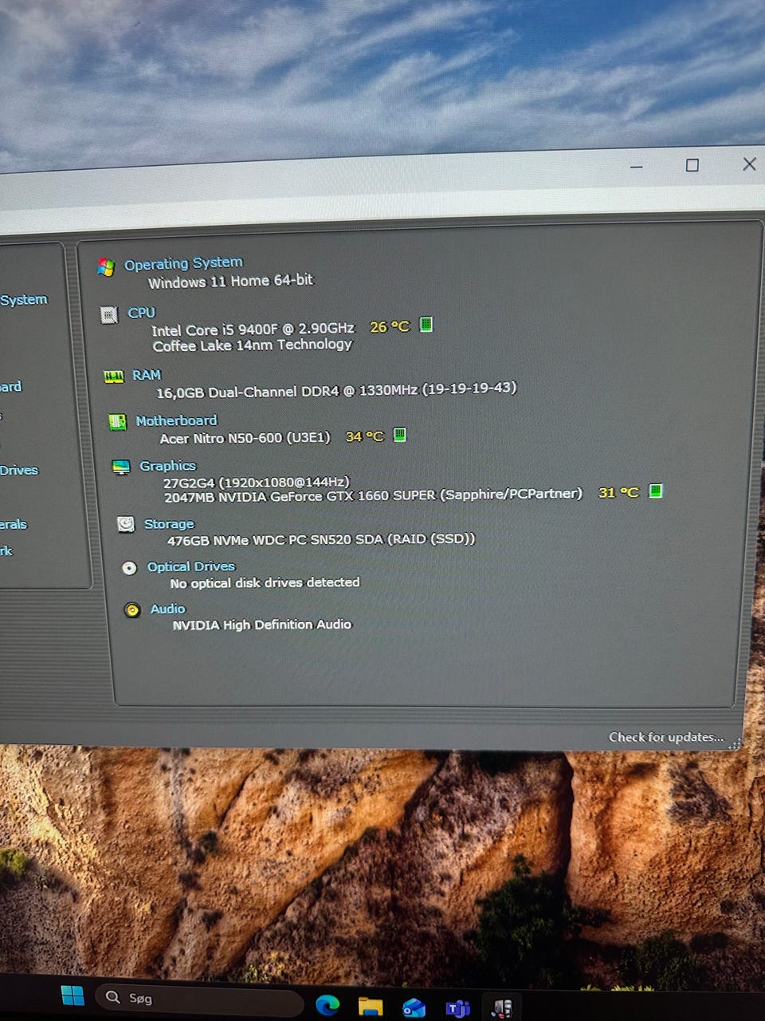The image size is (765, 1021).
Task: Open the Operating System summary link
Action: tap(183, 263)
